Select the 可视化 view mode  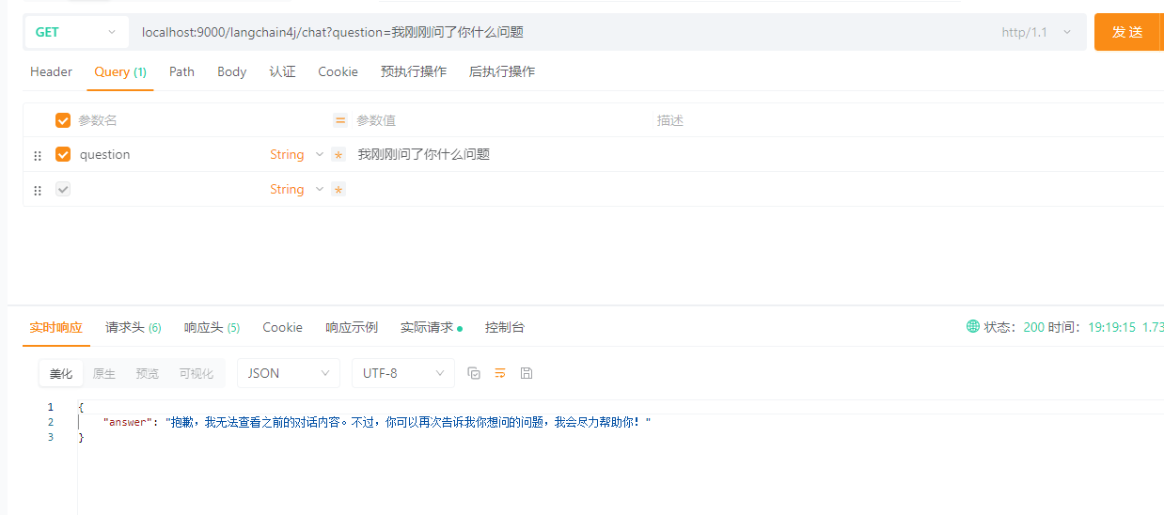pos(197,373)
